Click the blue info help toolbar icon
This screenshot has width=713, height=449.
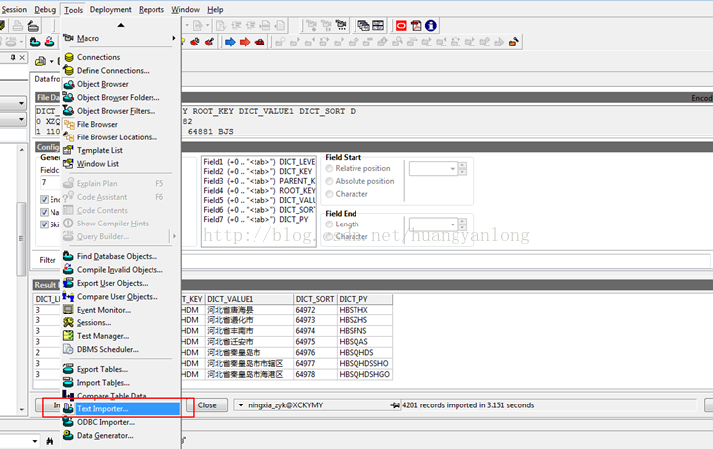tap(431, 26)
